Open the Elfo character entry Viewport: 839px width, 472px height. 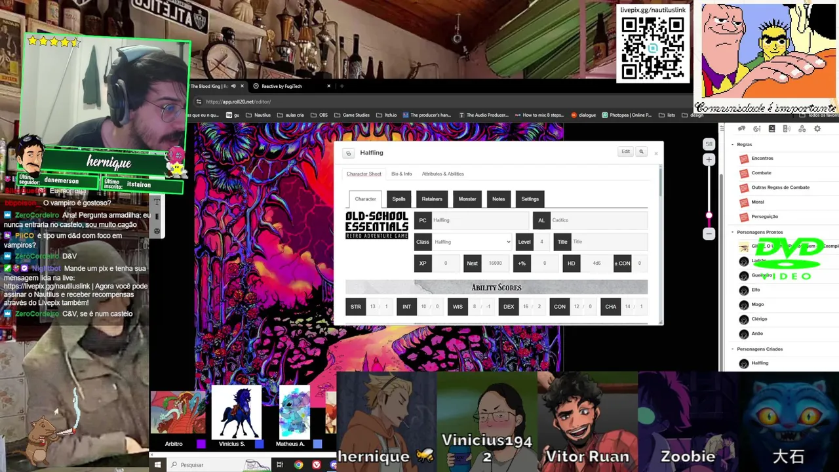coord(756,290)
